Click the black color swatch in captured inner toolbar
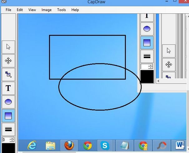Viewport: 189px width, 153px height. tap(147, 77)
